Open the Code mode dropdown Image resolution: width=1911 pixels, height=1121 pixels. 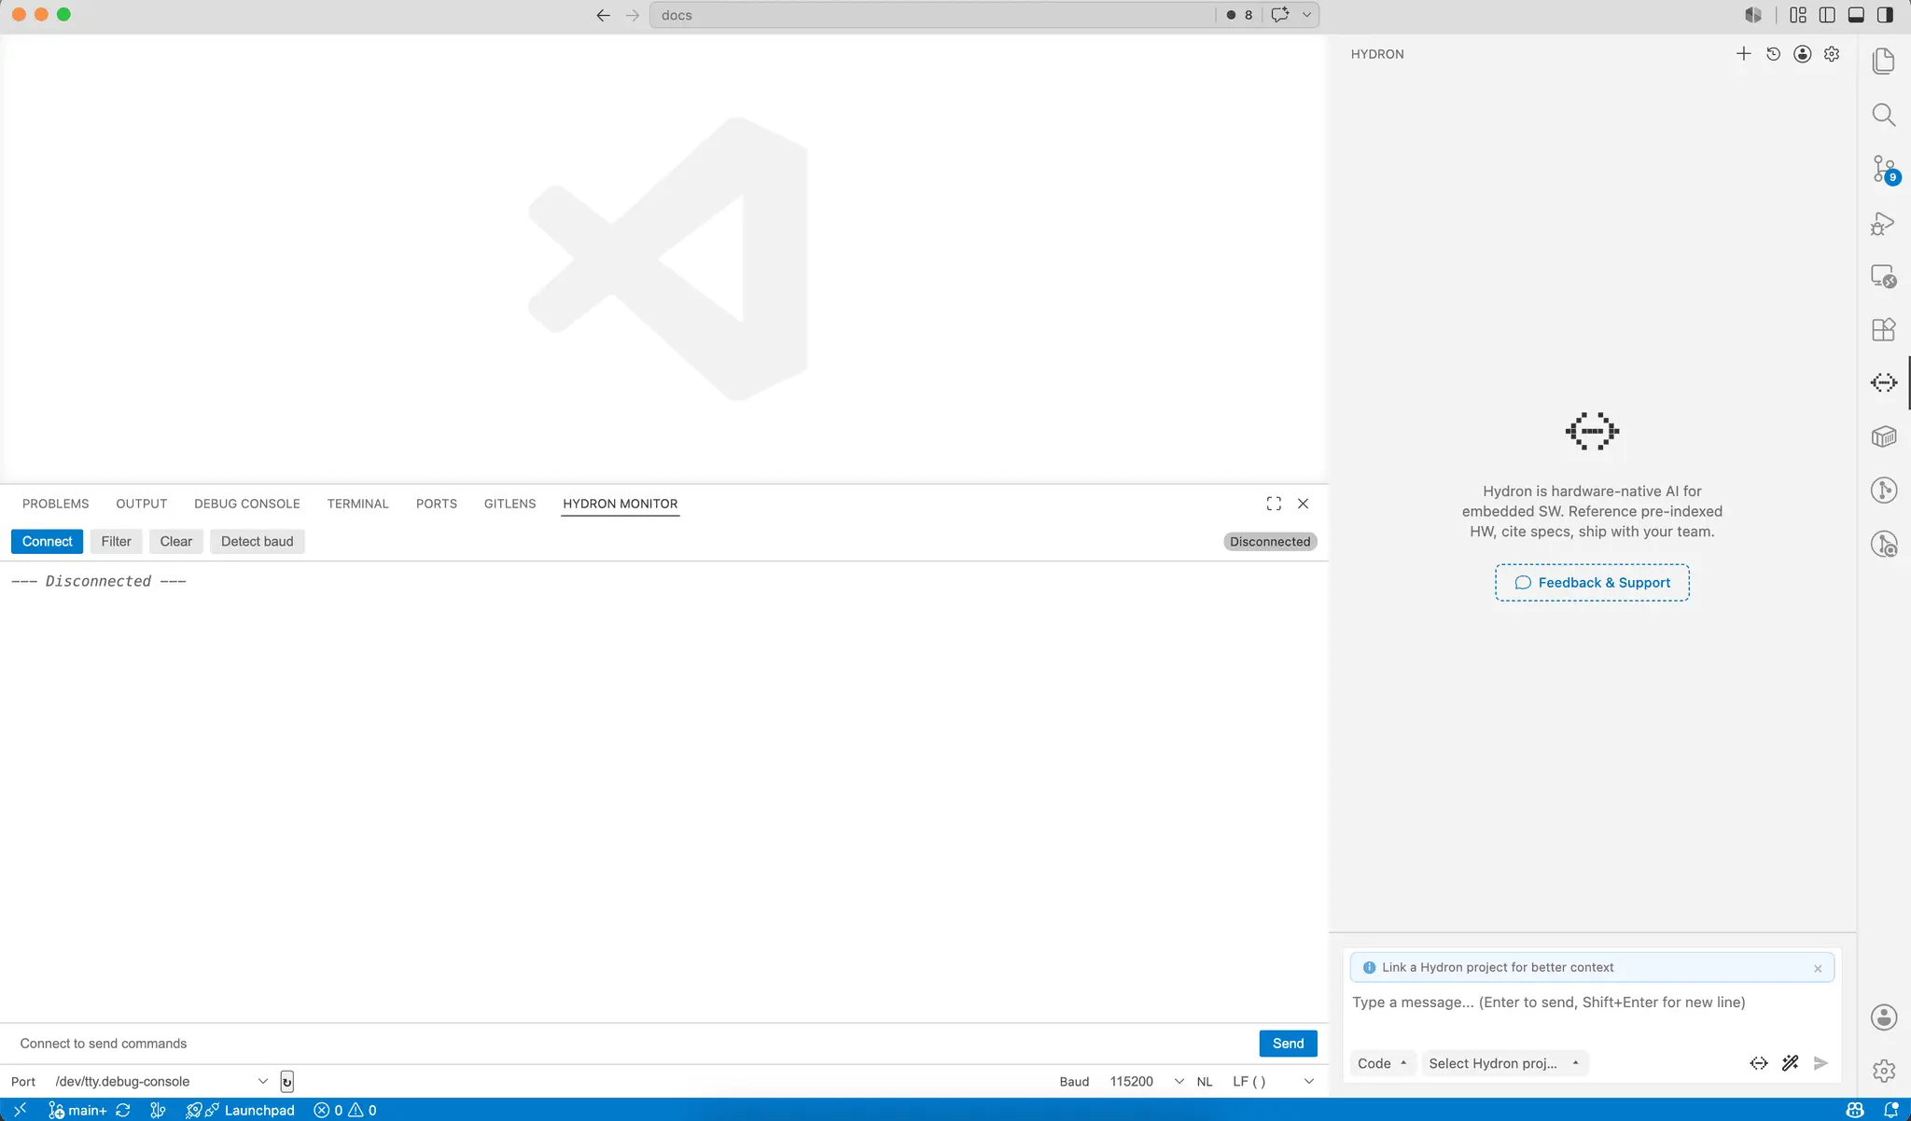click(1382, 1063)
